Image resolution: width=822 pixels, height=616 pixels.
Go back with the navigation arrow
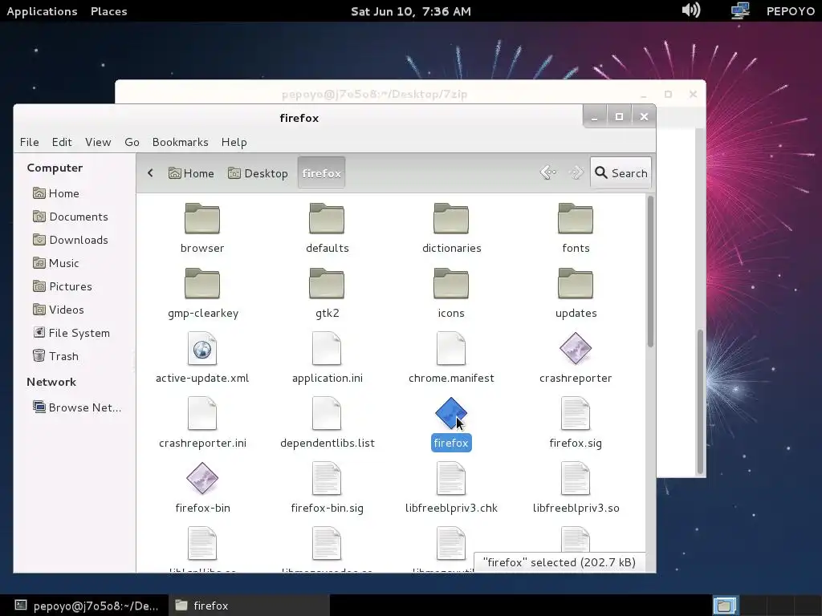pyautogui.click(x=548, y=172)
